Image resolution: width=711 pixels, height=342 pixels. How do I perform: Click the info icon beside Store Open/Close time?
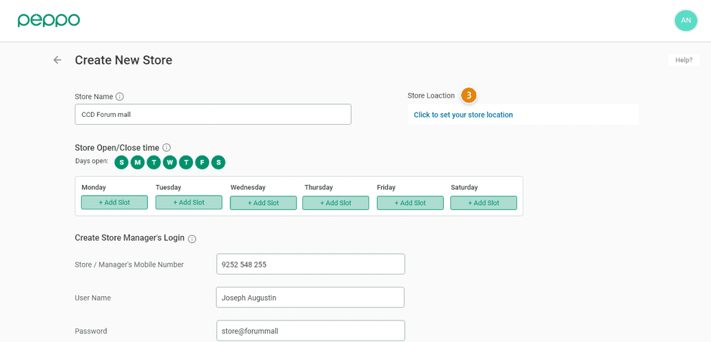(167, 148)
